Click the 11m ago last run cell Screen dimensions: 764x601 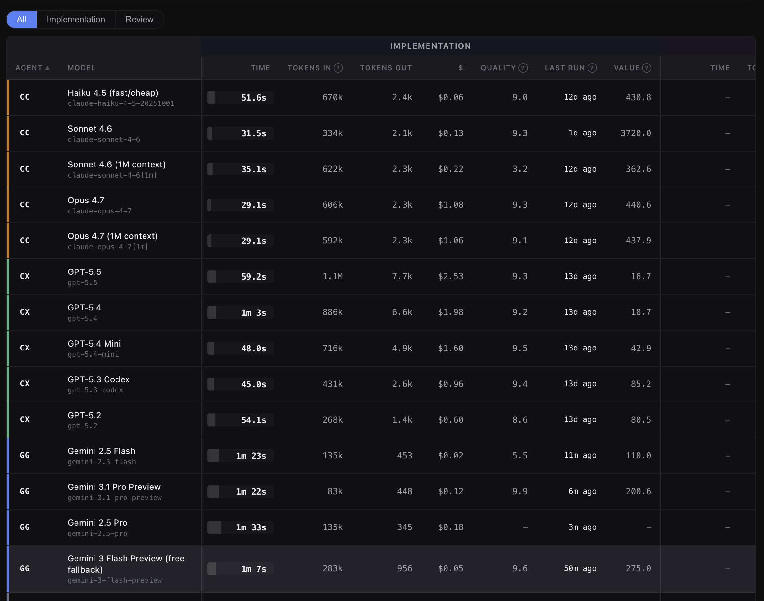[x=580, y=455]
